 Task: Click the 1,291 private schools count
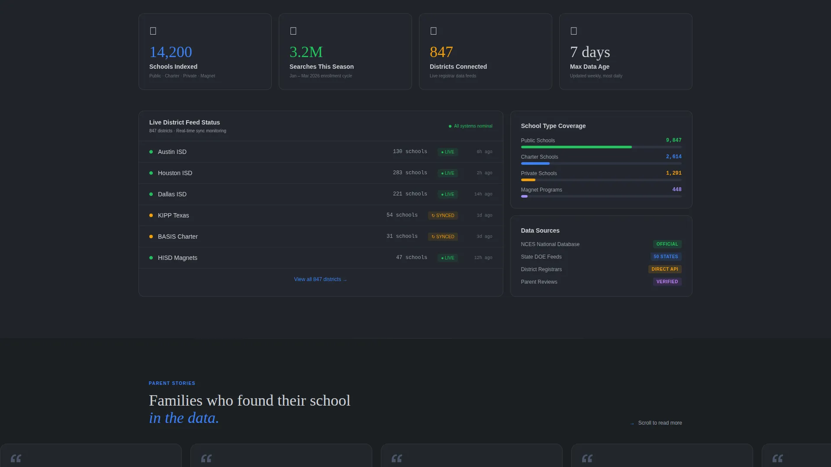673,173
